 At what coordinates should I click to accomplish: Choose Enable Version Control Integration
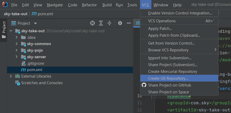tap(179, 13)
